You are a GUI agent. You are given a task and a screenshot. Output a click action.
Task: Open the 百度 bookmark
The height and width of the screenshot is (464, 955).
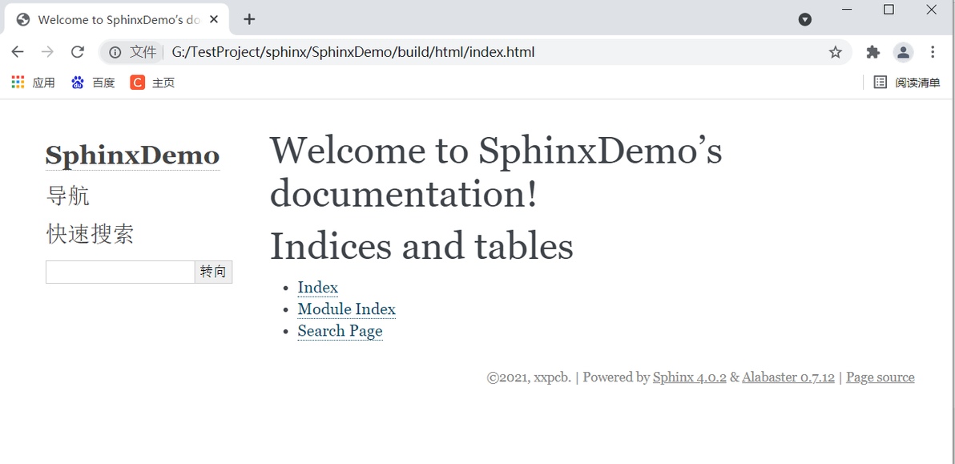[x=93, y=83]
